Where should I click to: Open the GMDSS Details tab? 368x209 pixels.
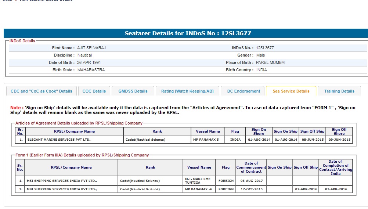[x=133, y=91]
